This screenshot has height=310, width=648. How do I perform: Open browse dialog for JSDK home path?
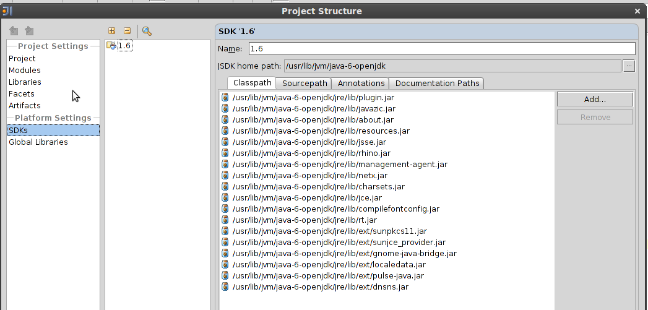coord(629,66)
